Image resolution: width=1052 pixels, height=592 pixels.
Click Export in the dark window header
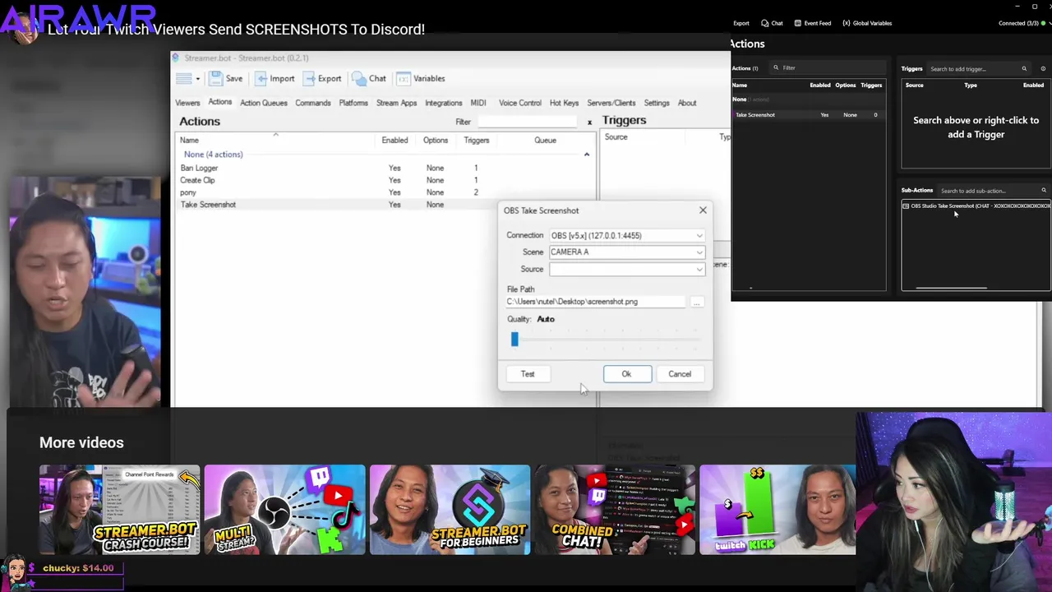coord(741,23)
